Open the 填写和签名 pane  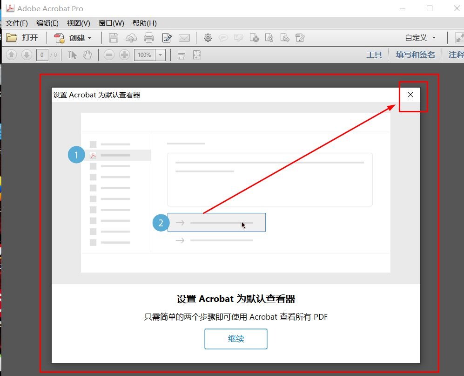pyautogui.click(x=415, y=55)
